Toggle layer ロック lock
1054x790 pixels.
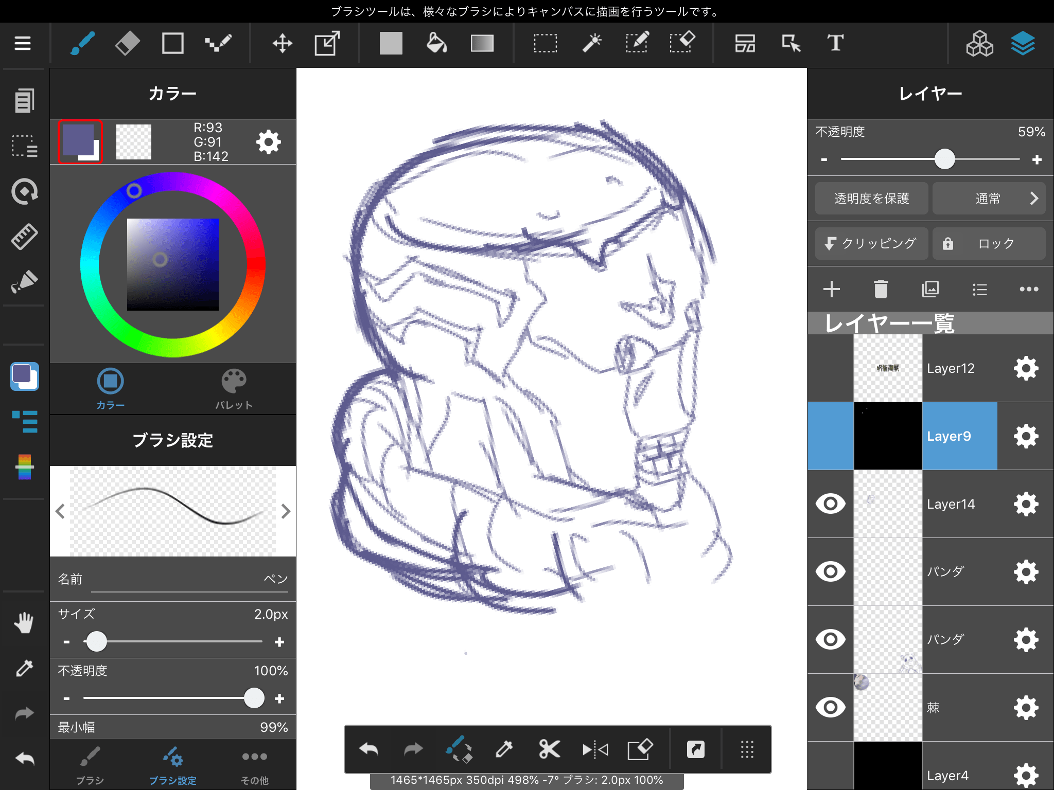click(x=989, y=243)
